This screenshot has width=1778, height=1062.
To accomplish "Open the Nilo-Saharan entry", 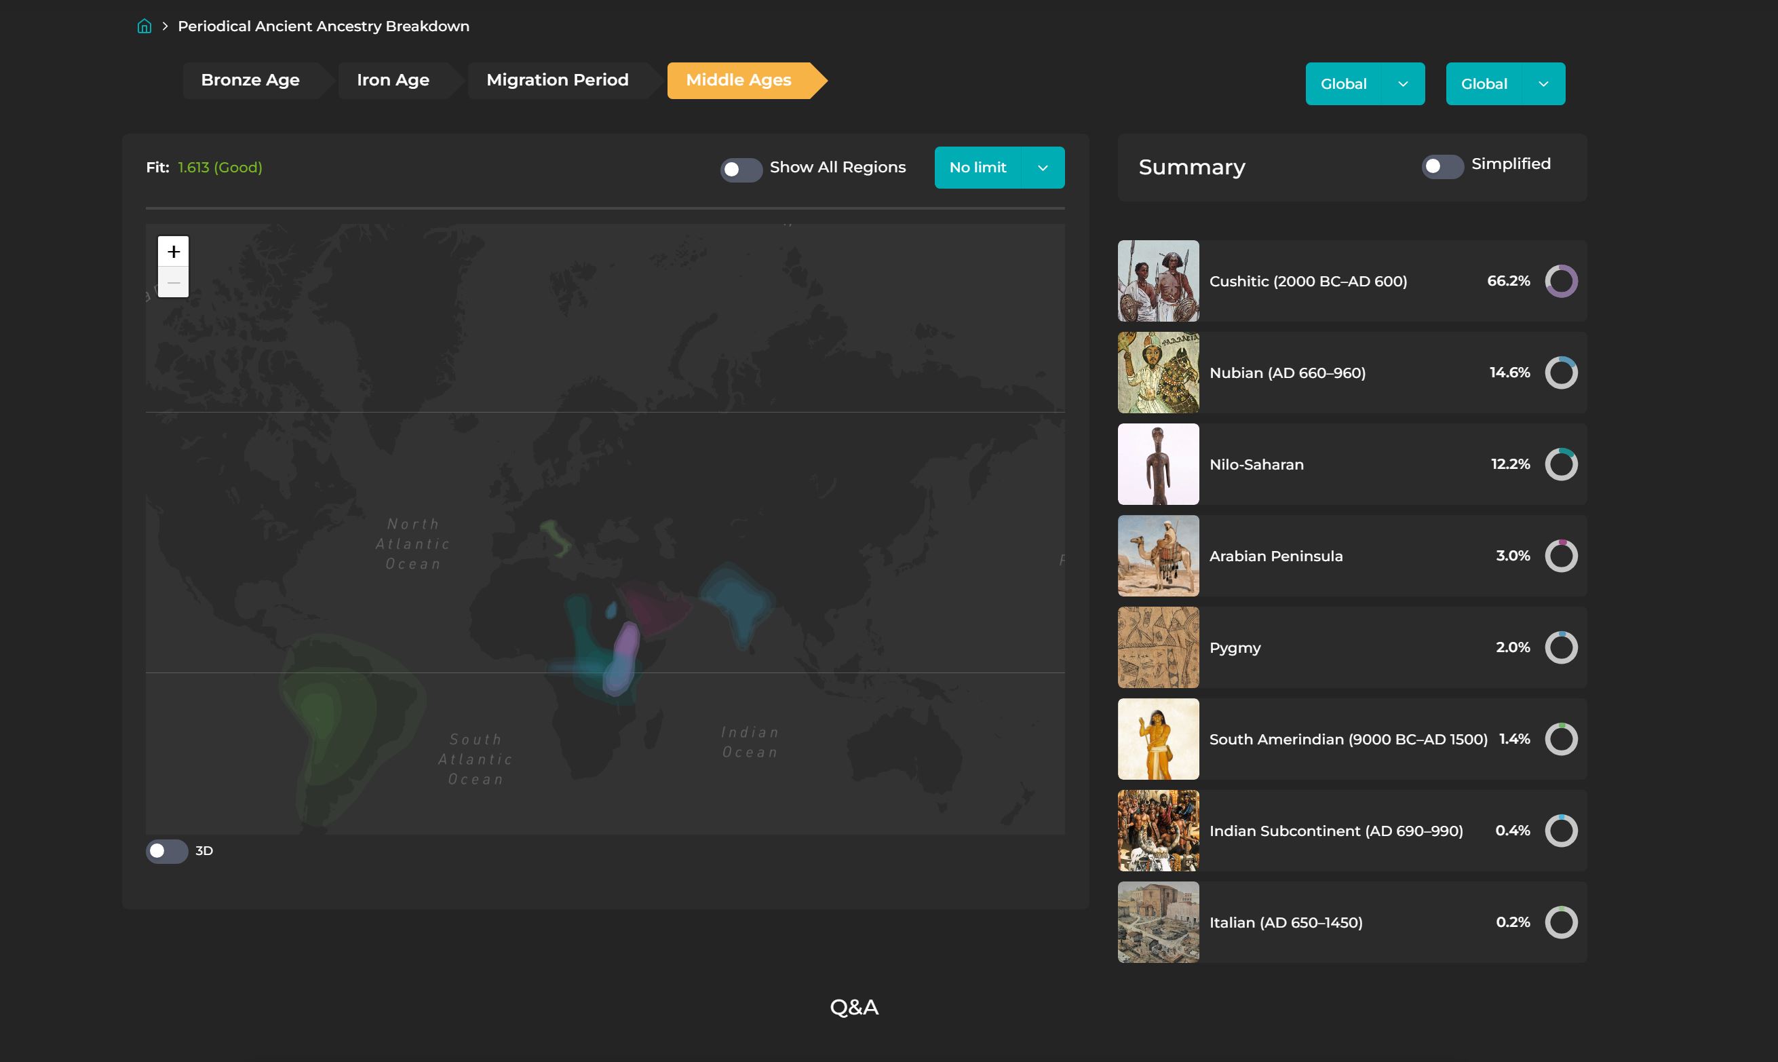I will [x=1352, y=464].
